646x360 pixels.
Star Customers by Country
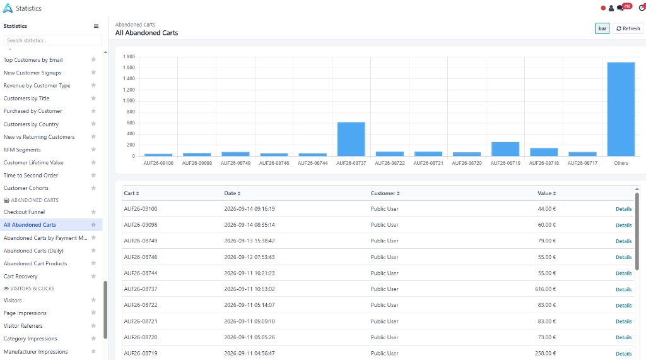coord(93,124)
